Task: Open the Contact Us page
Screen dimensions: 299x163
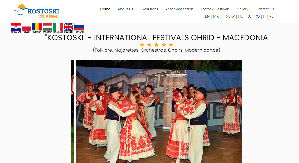Action: pos(265,9)
